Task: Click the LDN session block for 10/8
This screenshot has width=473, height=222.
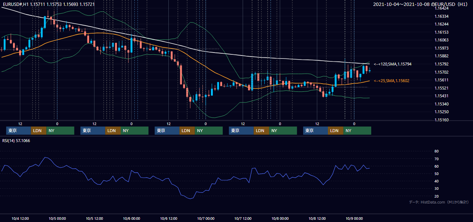Action: tap(335, 131)
